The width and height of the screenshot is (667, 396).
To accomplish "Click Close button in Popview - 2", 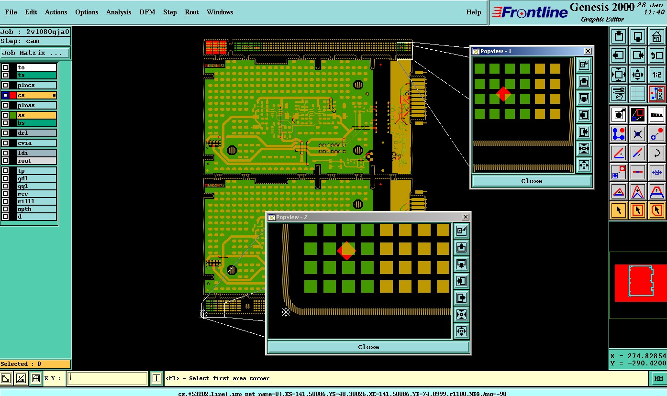I will pyautogui.click(x=368, y=347).
